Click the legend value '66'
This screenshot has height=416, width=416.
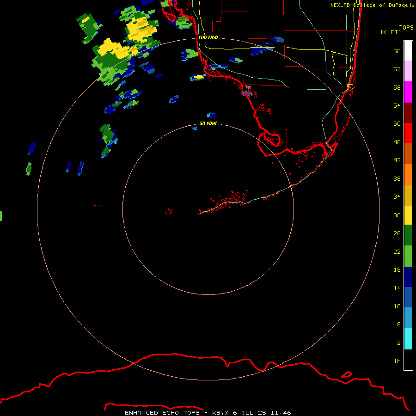coord(397,51)
